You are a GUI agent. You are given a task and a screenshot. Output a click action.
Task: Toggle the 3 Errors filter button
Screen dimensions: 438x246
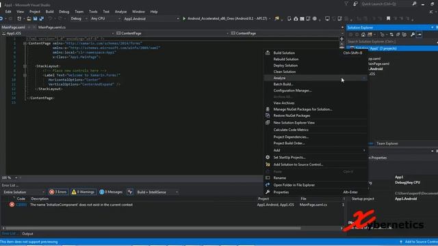click(x=58, y=192)
